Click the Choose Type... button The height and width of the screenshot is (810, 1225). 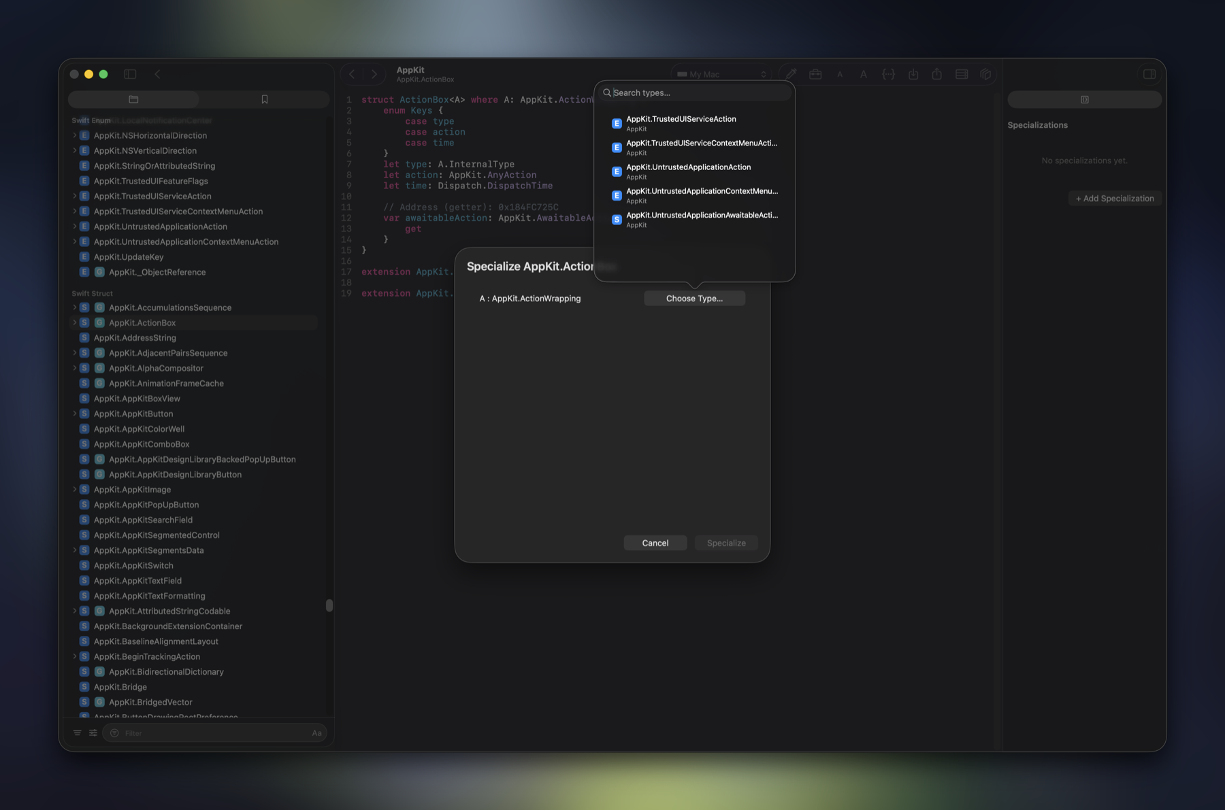pyautogui.click(x=694, y=299)
